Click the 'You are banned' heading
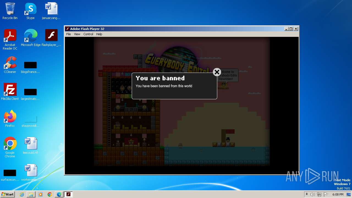The image size is (352, 198). [160, 78]
